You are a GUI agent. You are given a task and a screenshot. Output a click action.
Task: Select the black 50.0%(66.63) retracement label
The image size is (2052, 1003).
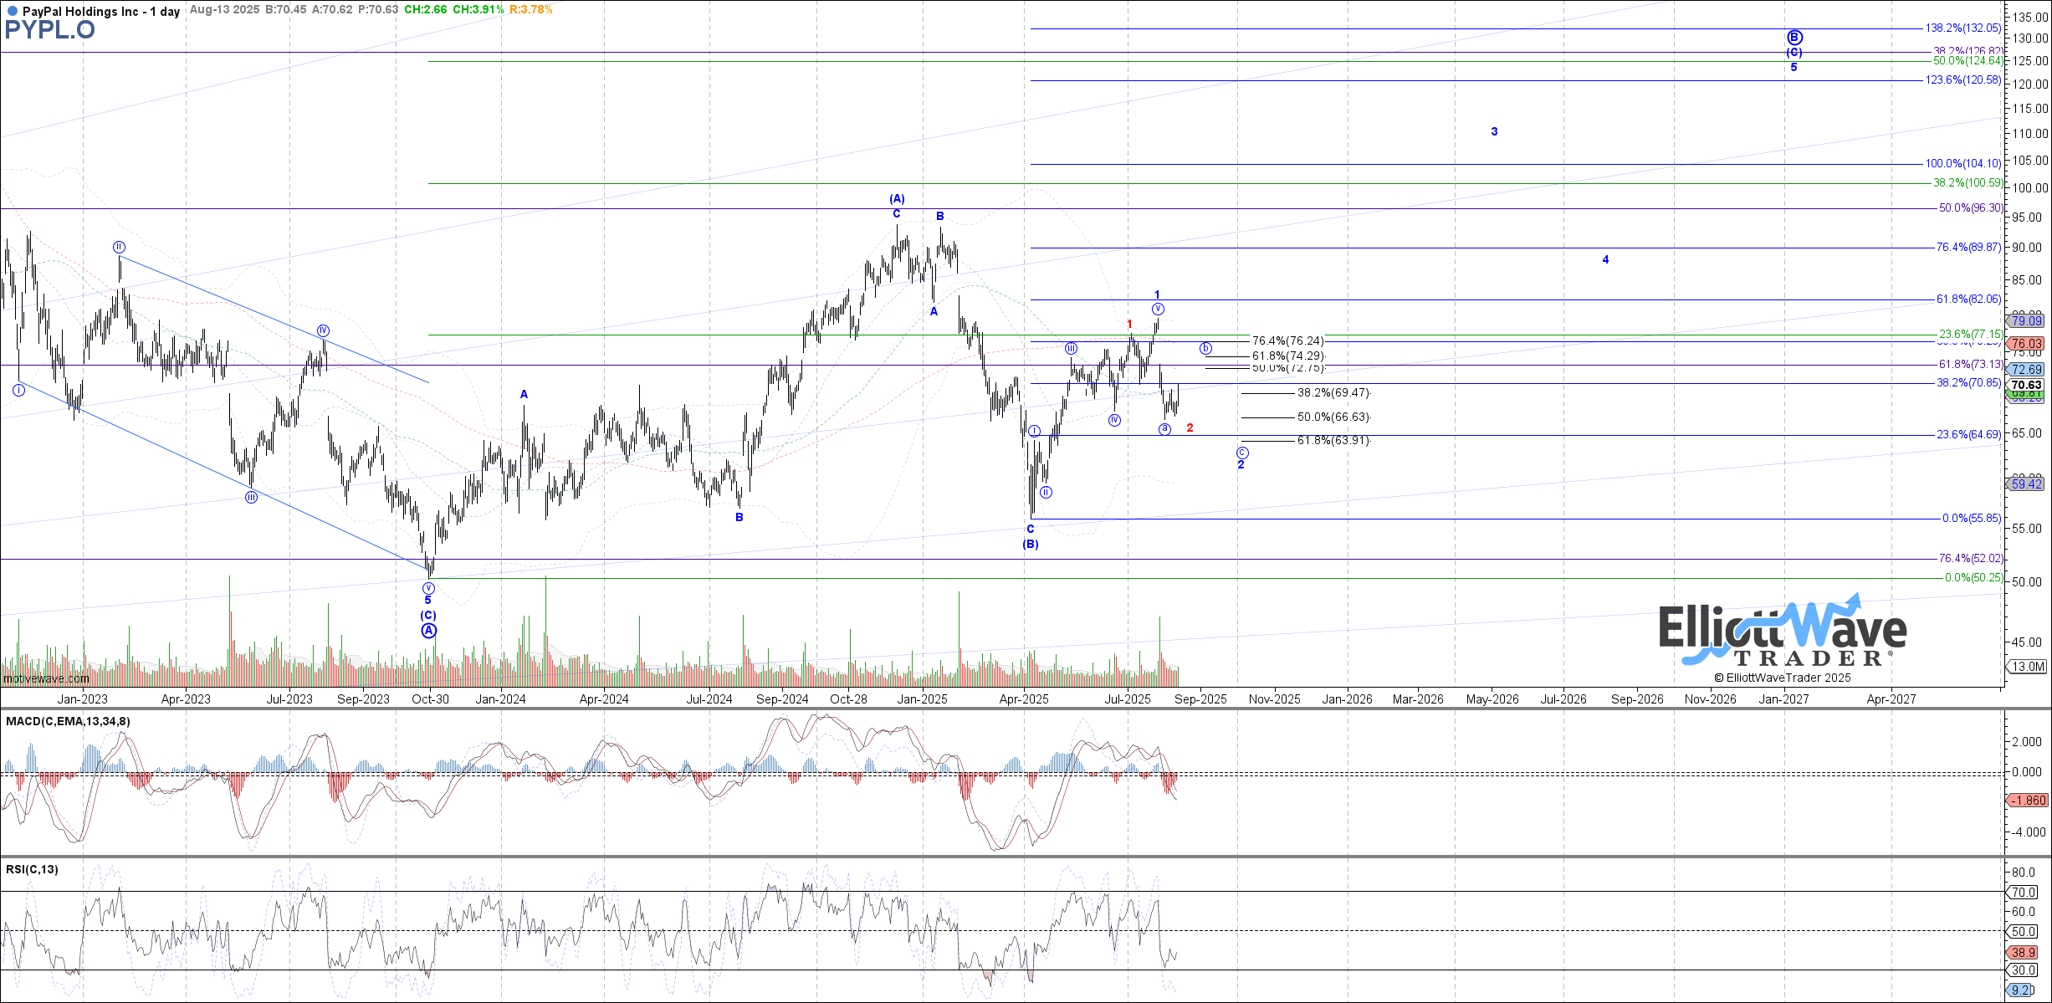click(1333, 417)
